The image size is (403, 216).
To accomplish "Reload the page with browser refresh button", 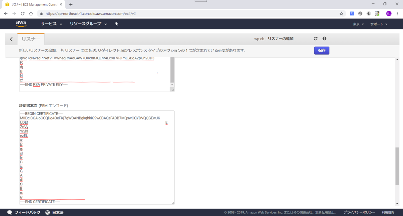I will [x=22, y=13].
